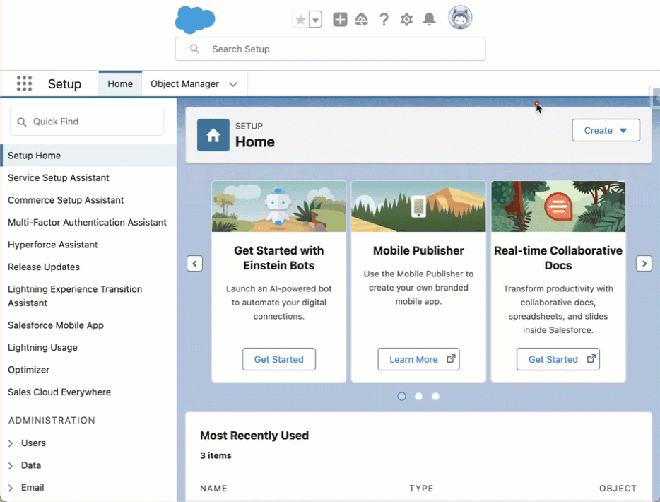This screenshot has width=660, height=502.
Task: Click the Quick Find magnifier icon
Action: coord(21,122)
